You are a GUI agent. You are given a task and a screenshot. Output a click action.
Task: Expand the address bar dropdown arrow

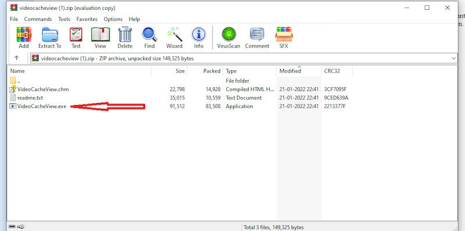coord(453,59)
